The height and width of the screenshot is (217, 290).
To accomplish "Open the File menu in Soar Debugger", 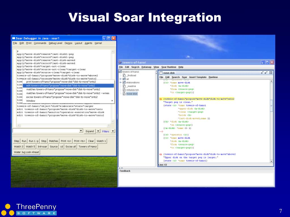I will tap(15, 43).
